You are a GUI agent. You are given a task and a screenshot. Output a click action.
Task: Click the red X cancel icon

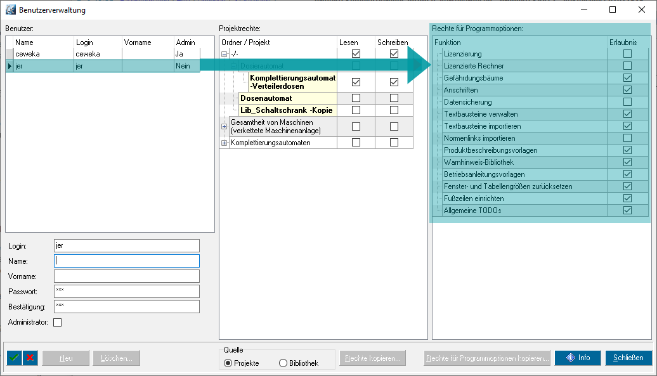tap(30, 358)
